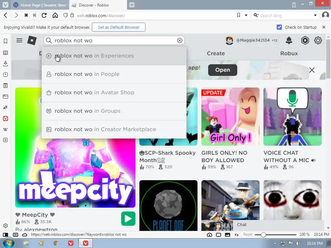Expand address bar history dropdown
This screenshot has width=331, height=248.
[246, 15]
